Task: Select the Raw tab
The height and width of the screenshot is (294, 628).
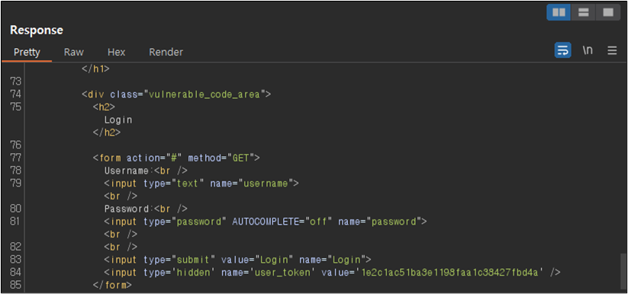Action: coord(74,52)
